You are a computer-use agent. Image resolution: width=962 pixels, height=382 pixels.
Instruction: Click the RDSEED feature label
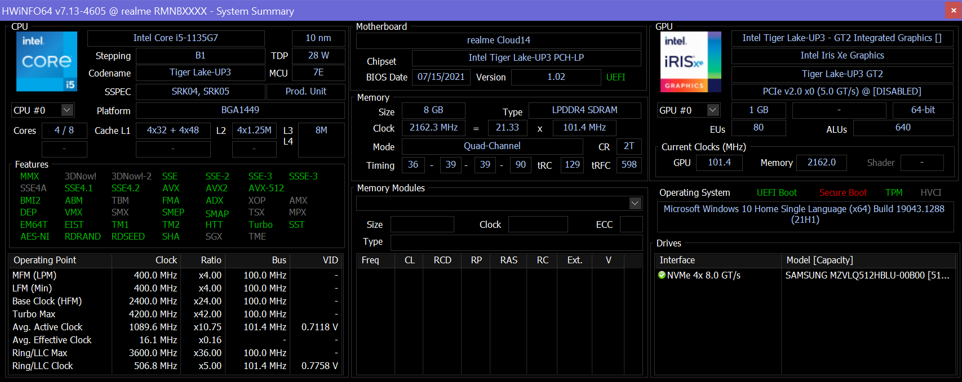tap(128, 237)
